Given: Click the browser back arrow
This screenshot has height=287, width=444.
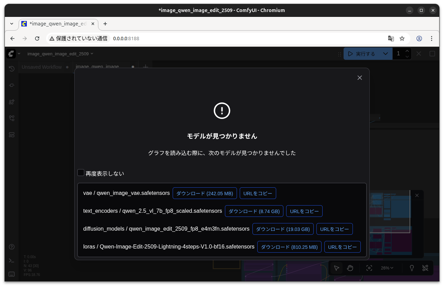Looking at the screenshot, I should click(x=12, y=38).
